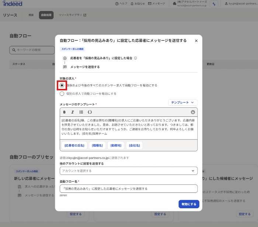Click the curly braces variable icon
The width and height of the screenshot is (258, 227).
(90, 112)
